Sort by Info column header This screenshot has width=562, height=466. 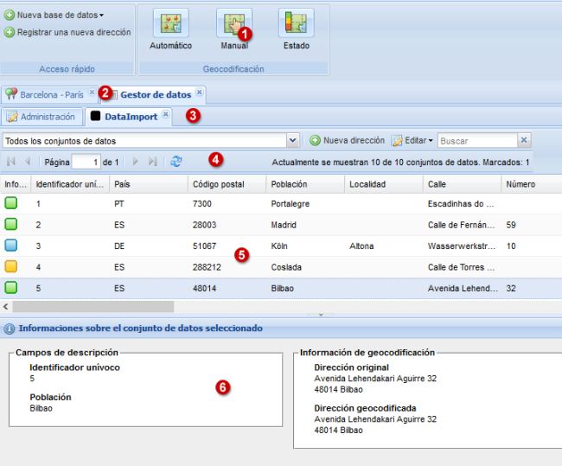click(x=16, y=184)
